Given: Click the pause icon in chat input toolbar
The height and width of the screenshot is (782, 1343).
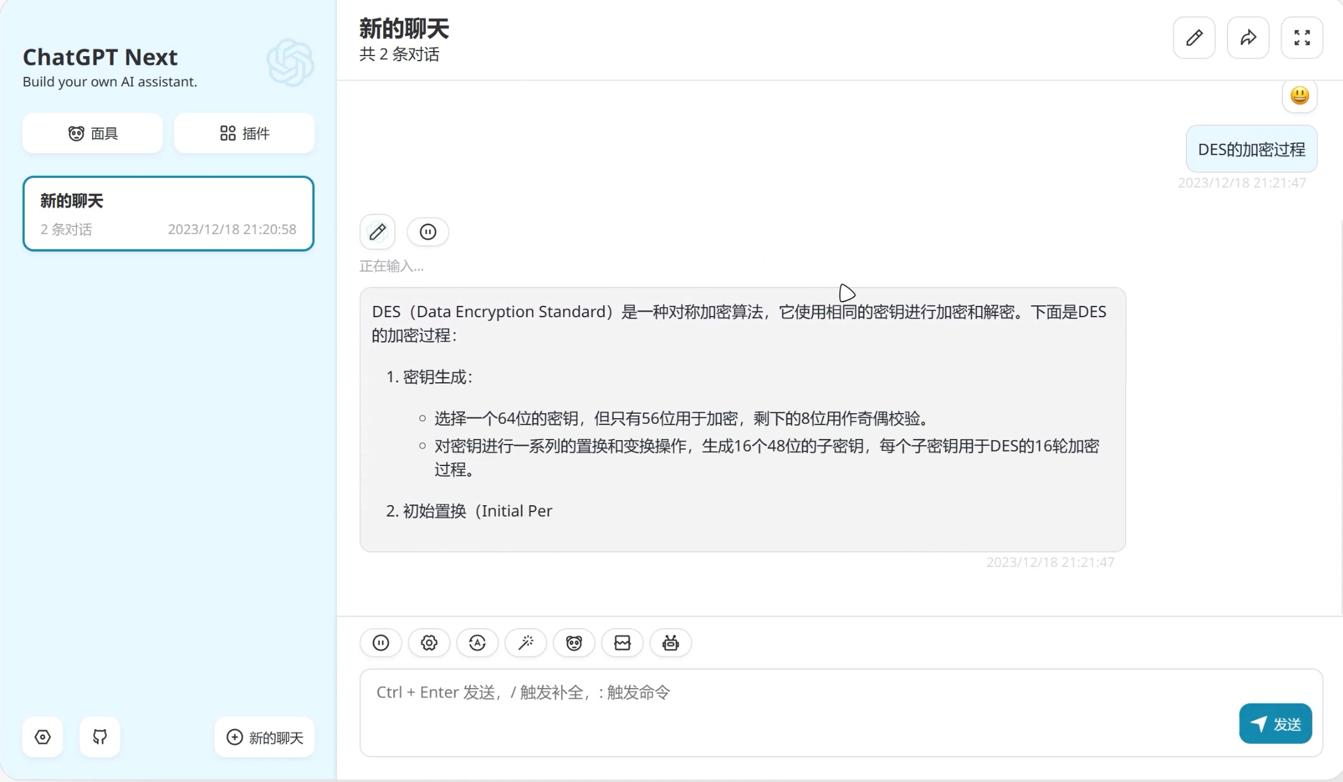Looking at the screenshot, I should [381, 643].
